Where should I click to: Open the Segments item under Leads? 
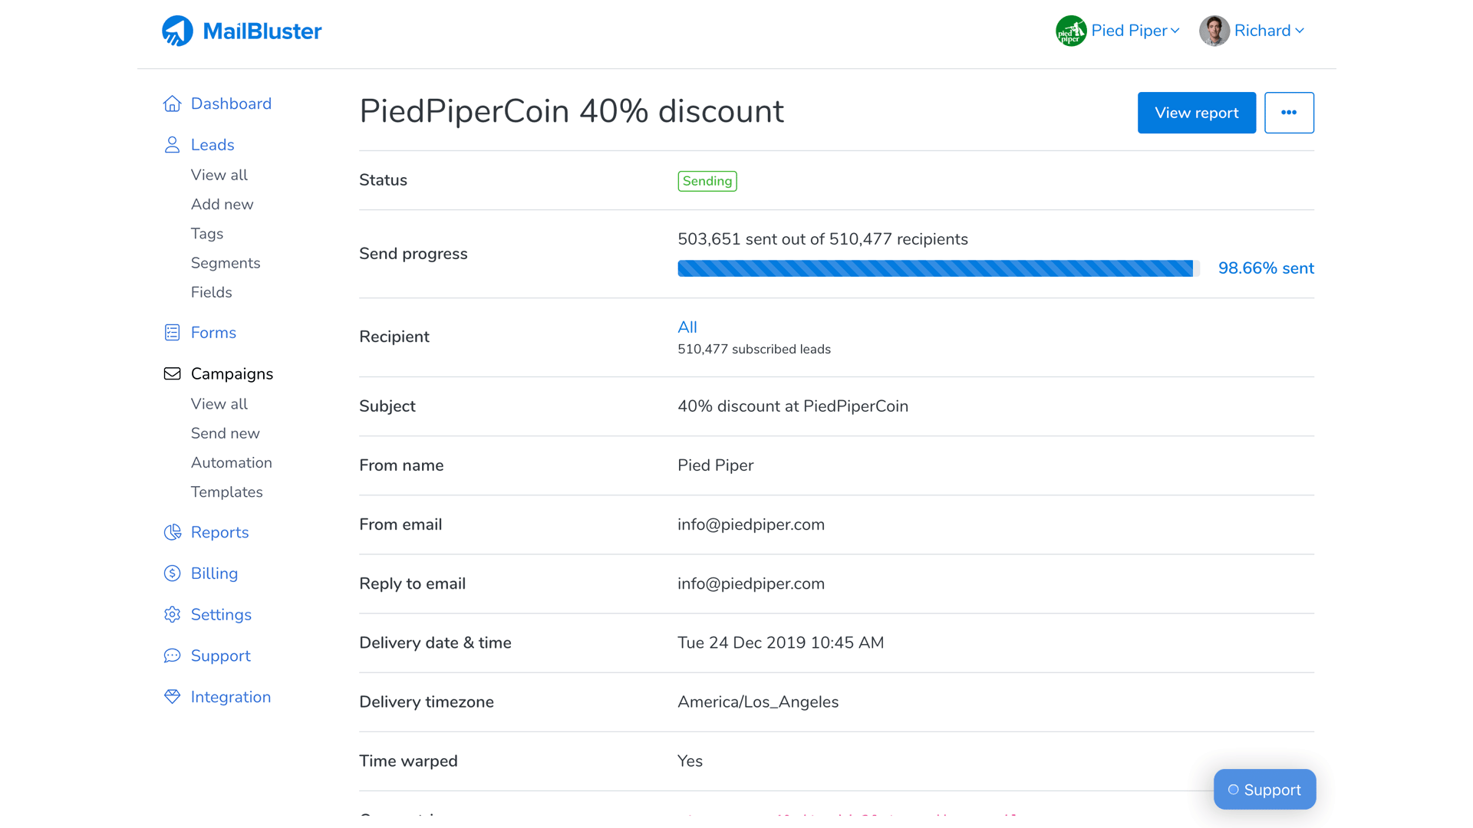tap(225, 263)
